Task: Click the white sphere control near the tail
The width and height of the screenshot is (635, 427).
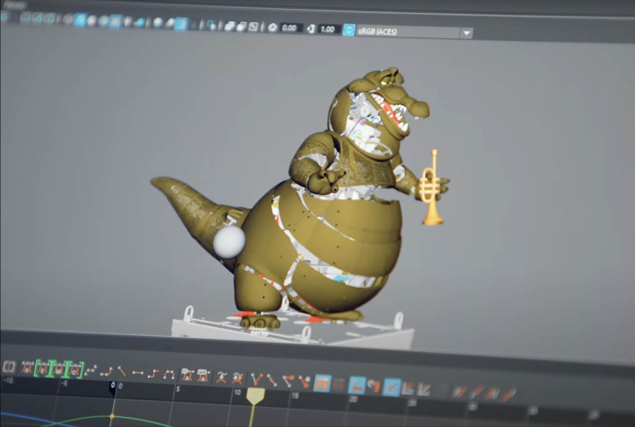Action: [229, 242]
